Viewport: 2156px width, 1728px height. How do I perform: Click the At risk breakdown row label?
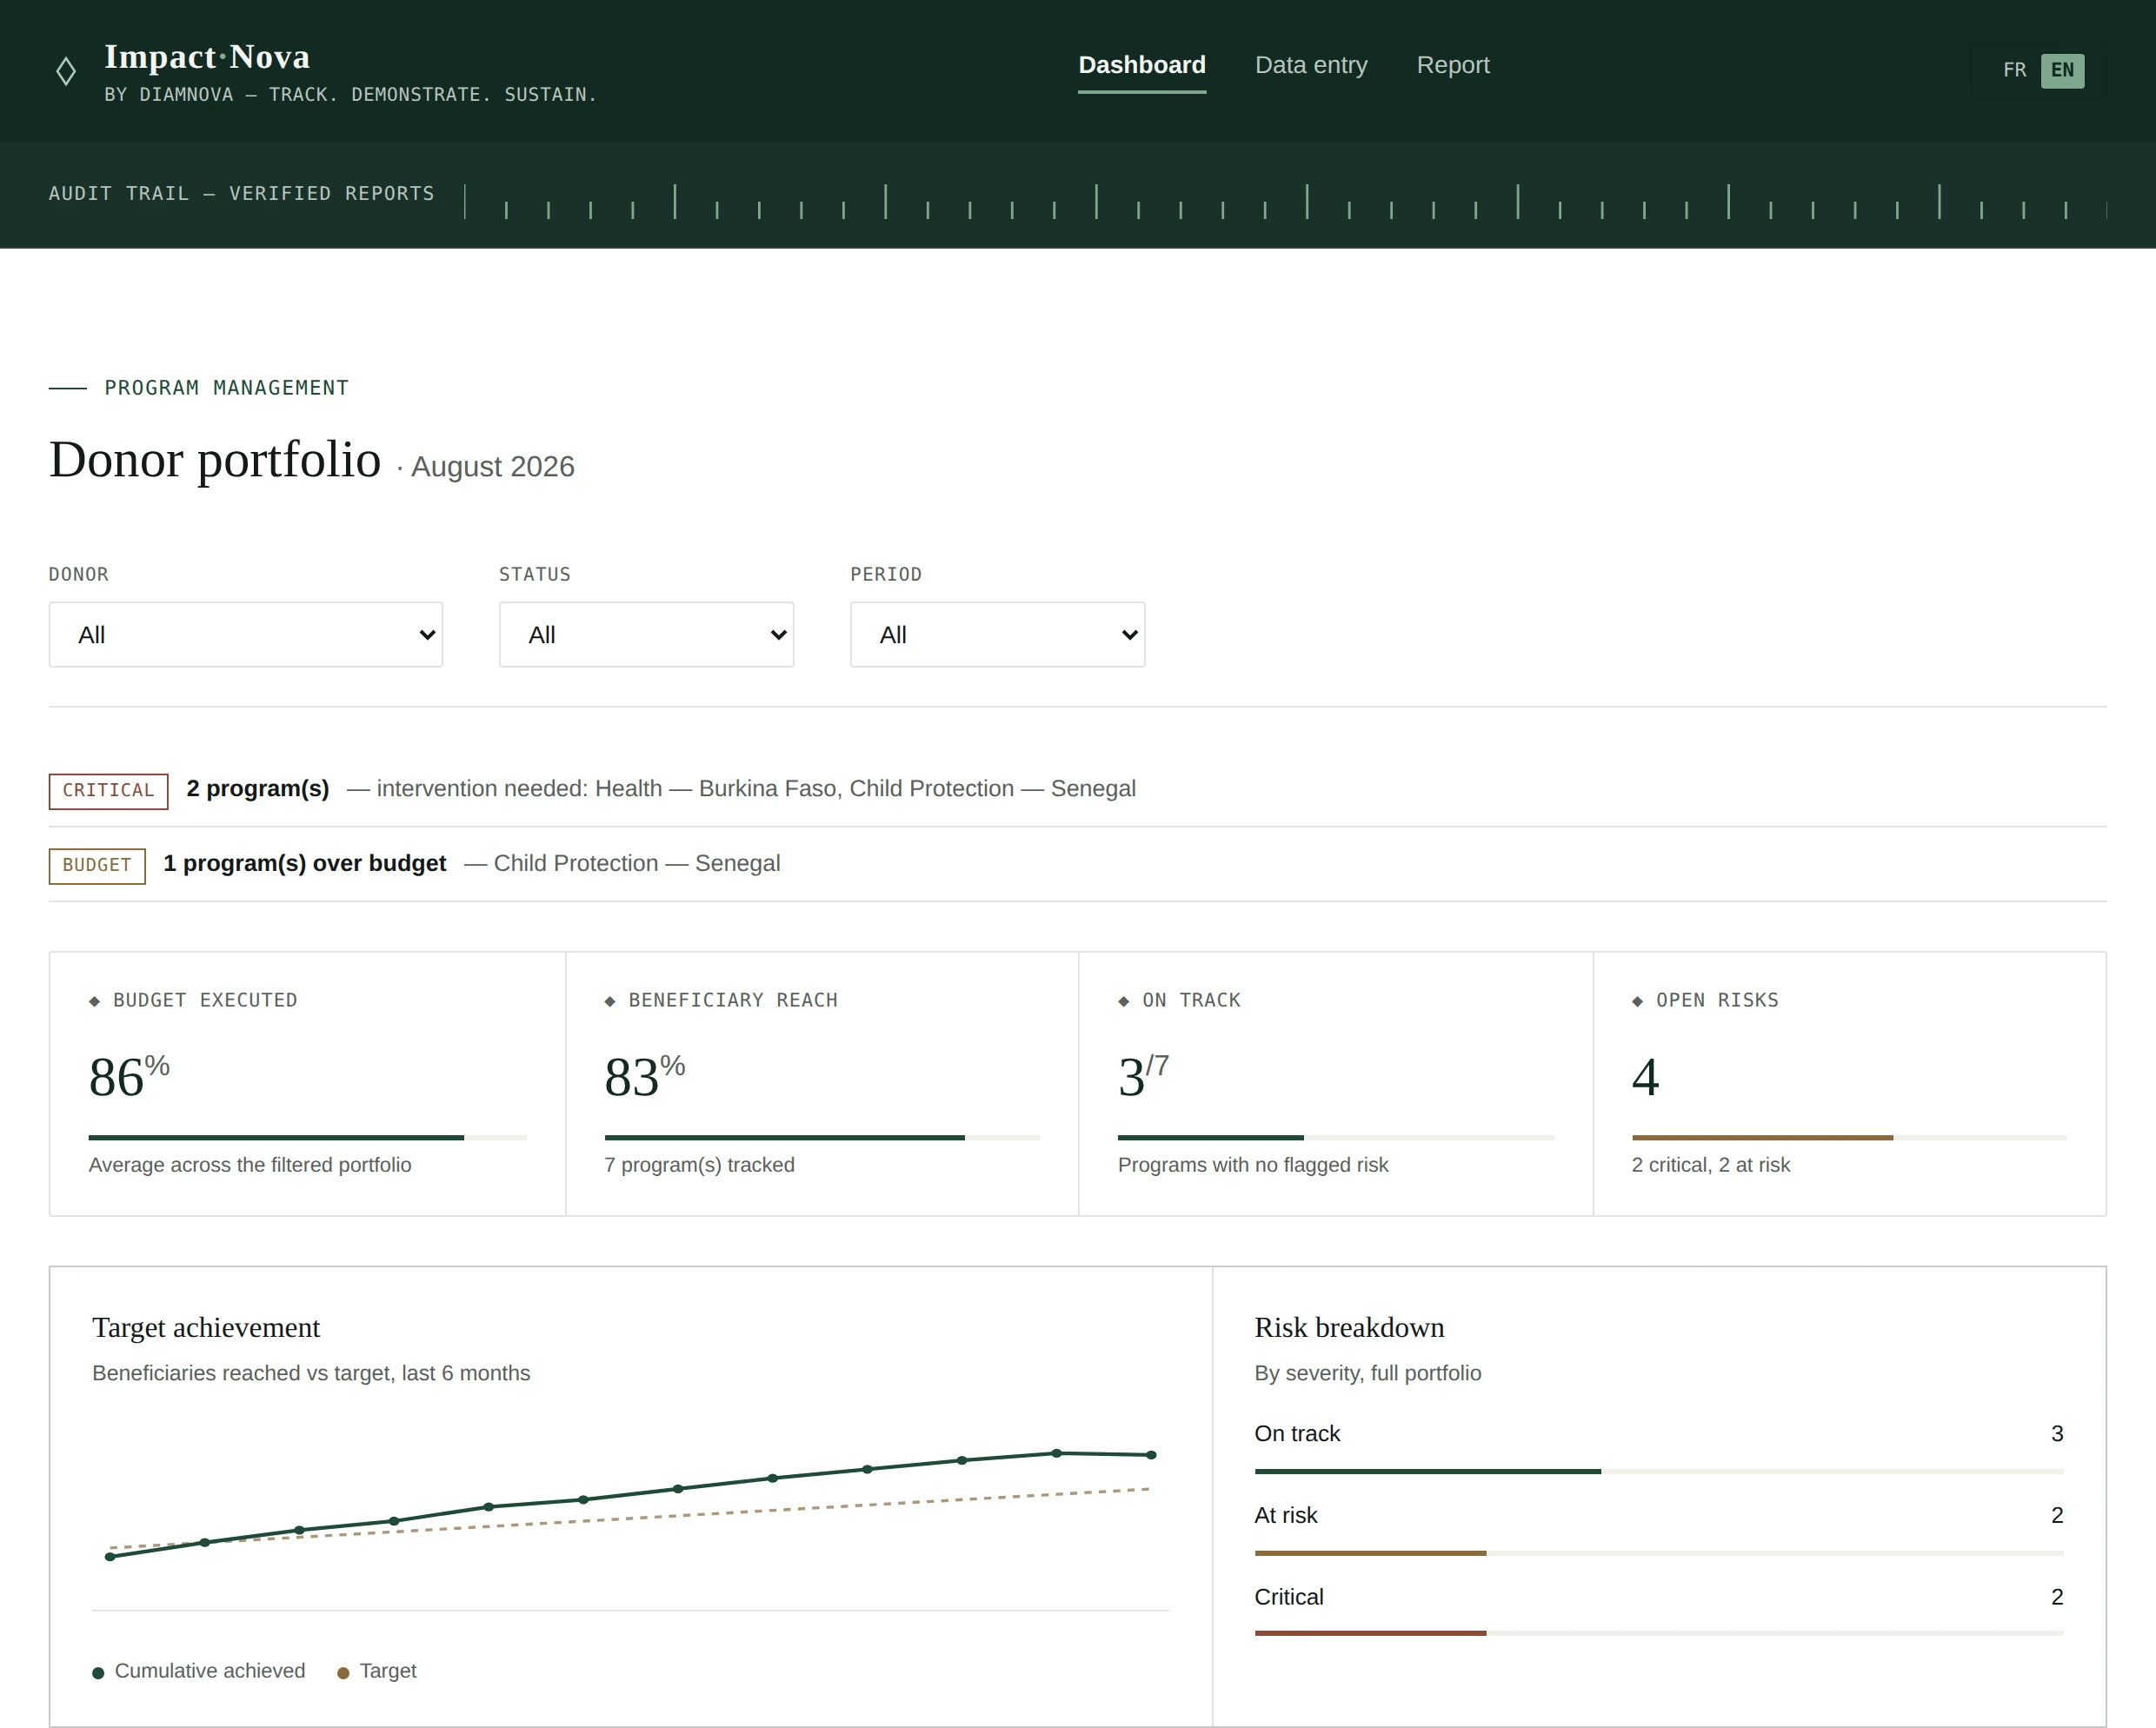[1286, 1515]
